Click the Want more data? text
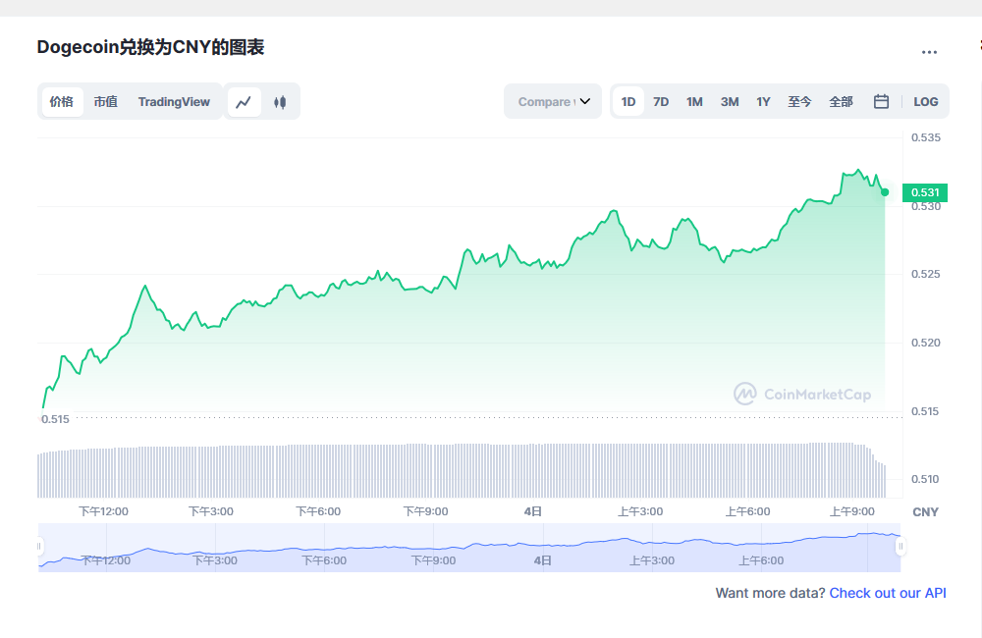 pos(770,593)
